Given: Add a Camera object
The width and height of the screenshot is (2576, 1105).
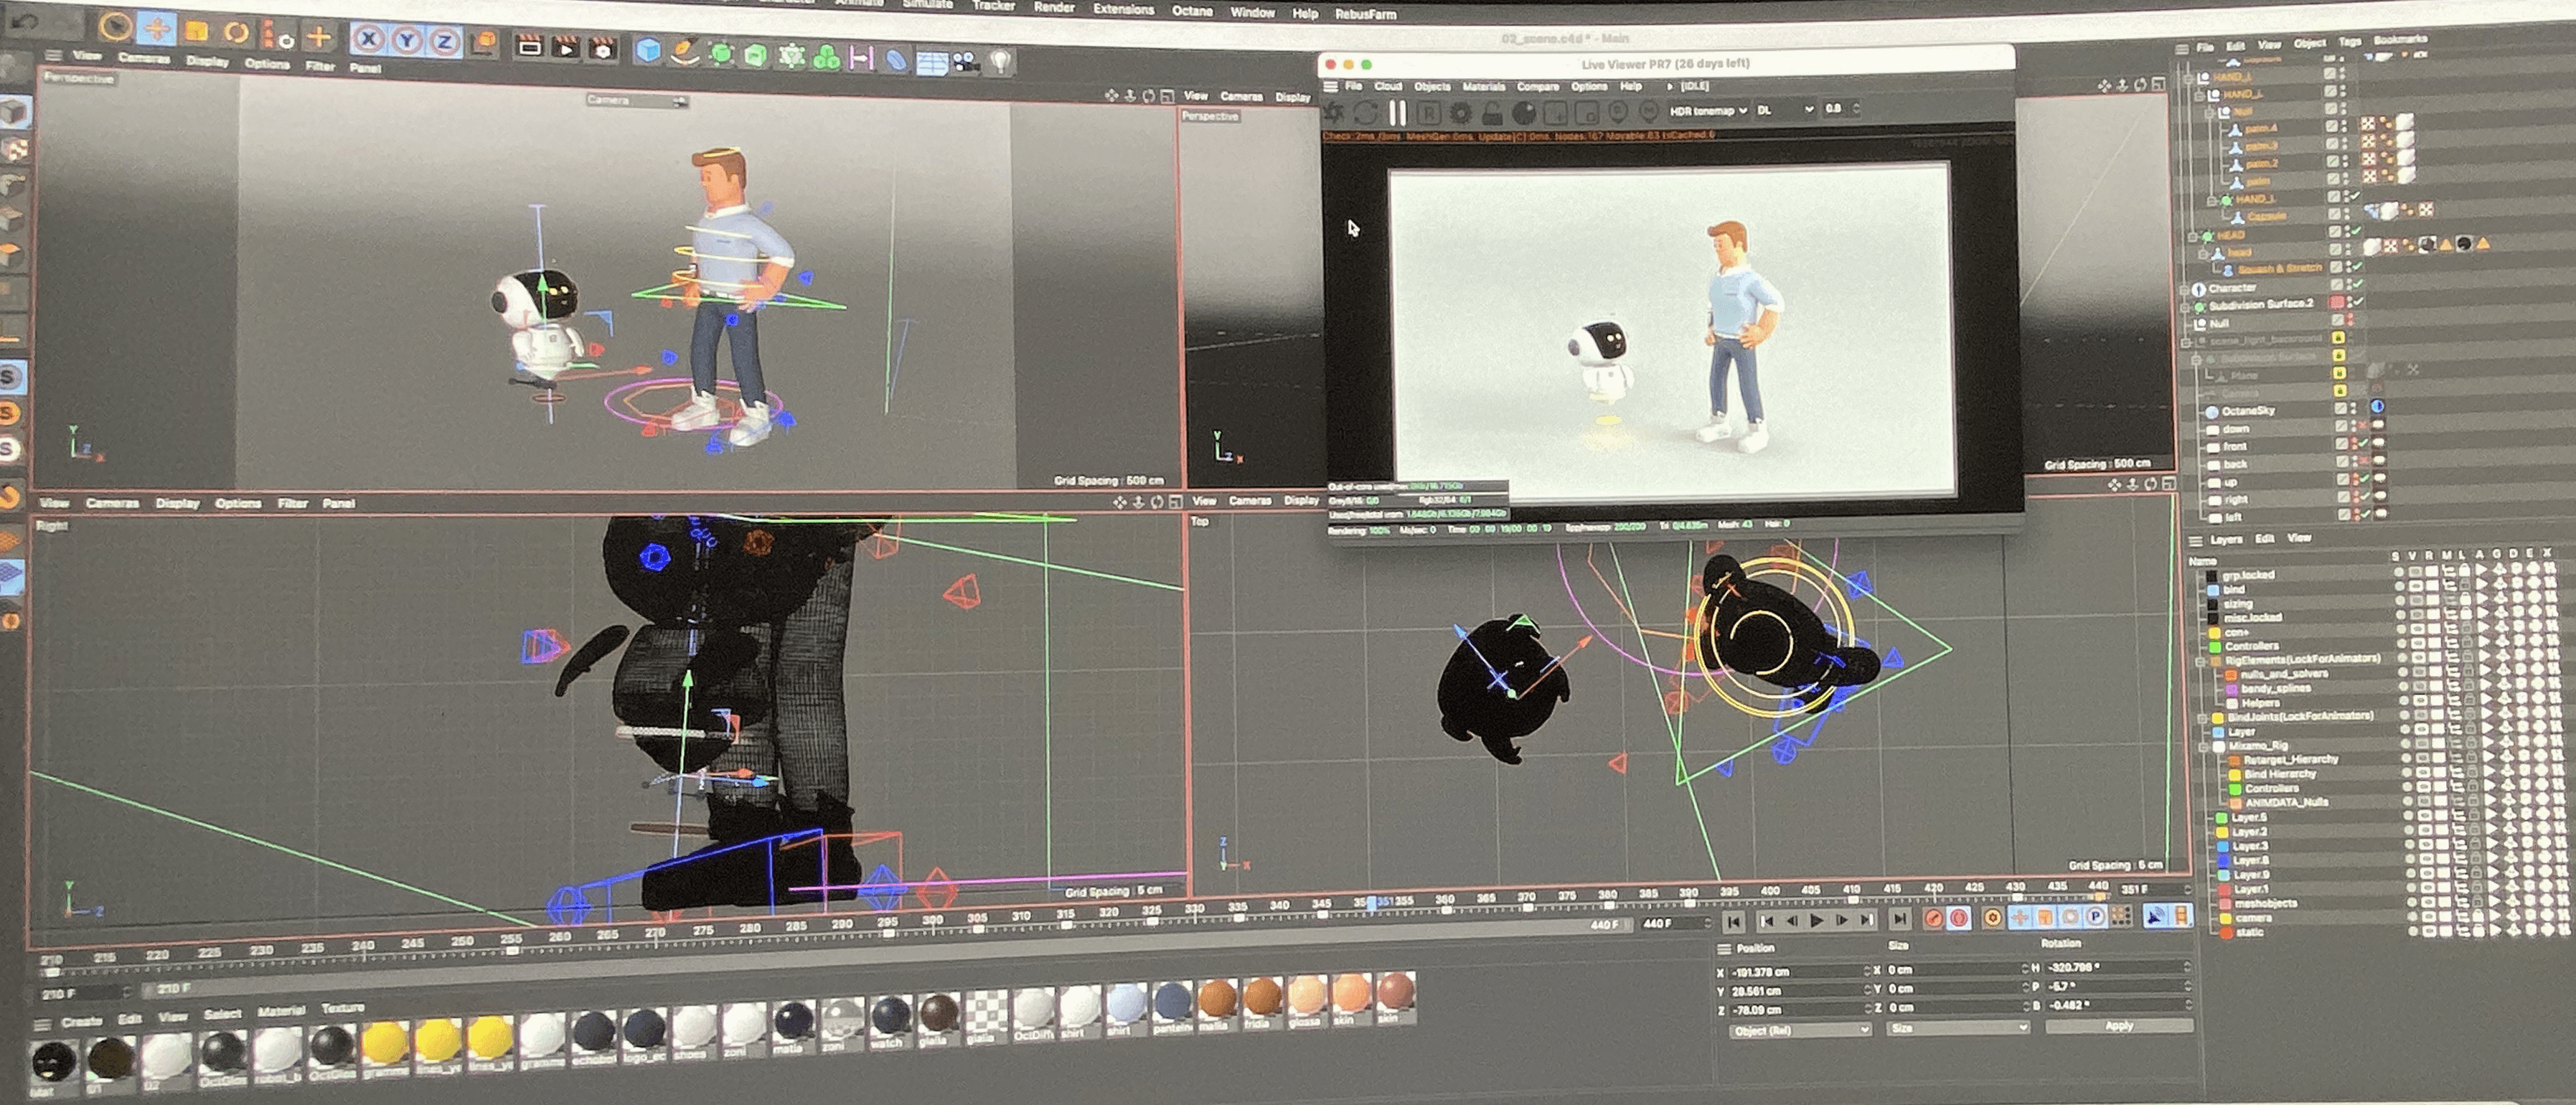Looking at the screenshot, I should coord(966,62).
